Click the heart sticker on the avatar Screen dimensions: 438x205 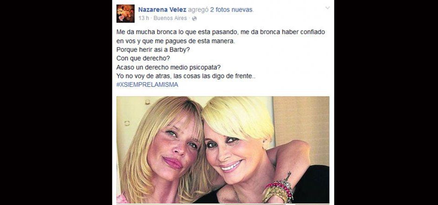coord(121,18)
